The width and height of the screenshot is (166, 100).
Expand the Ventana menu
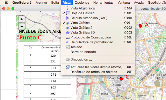pos(124,2)
